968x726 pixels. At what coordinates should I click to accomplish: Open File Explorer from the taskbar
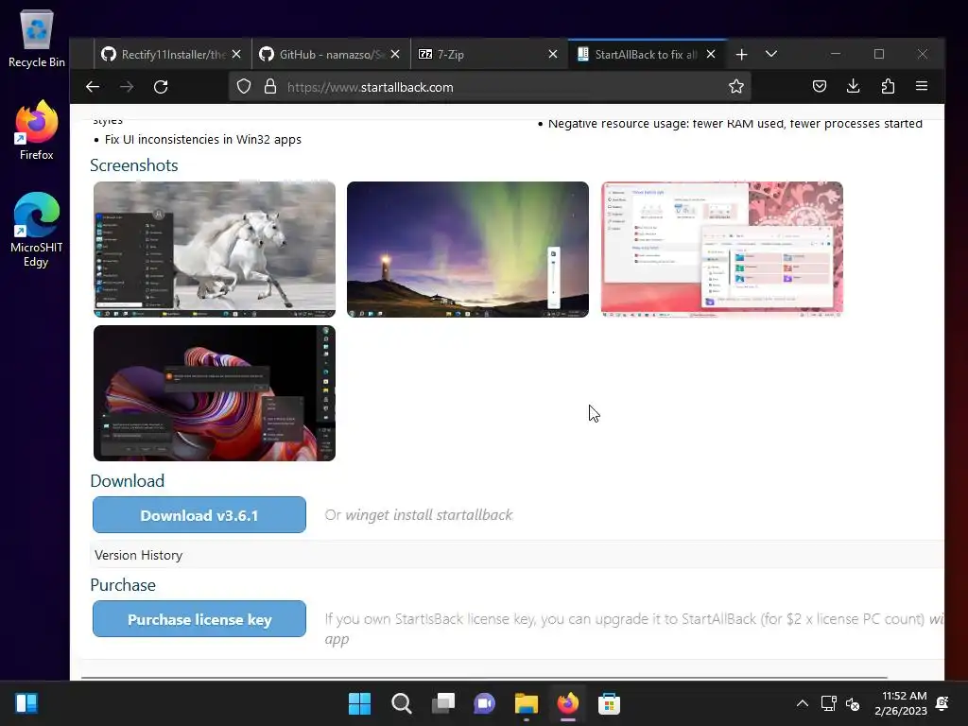point(526,703)
